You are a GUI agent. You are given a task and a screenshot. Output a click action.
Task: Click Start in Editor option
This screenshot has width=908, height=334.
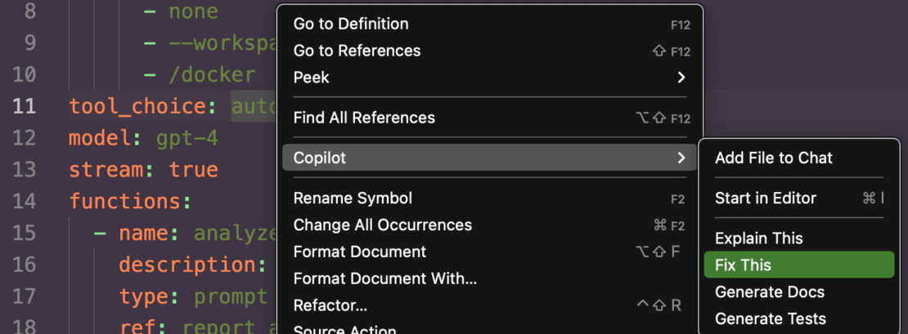[x=766, y=198]
